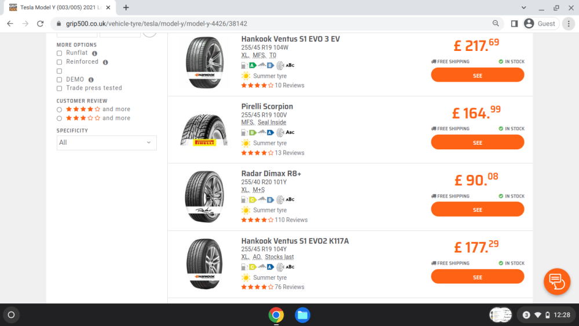Click the info icon next to DEMO
The width and height of the screenshot is (579, 326).
(x=91, y=80)
